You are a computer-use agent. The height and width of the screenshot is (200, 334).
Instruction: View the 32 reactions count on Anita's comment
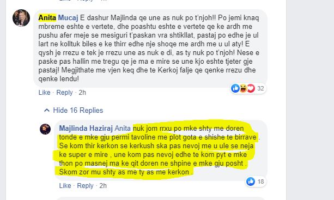(x=260, y=88)
